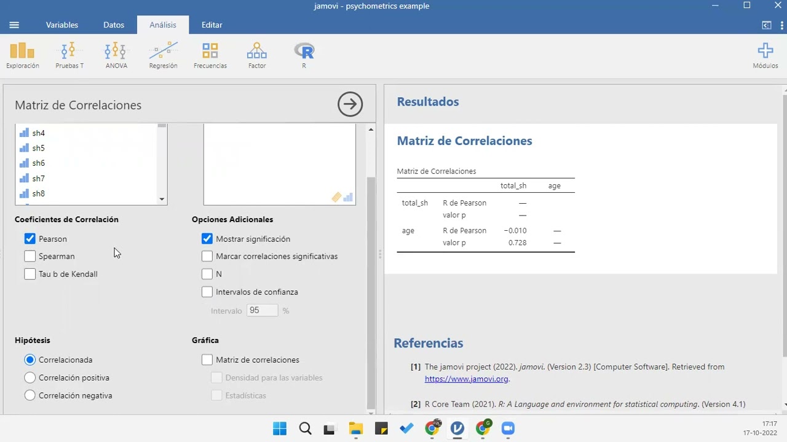Switch to the Datos tab
The height and width of the screenshot is (442, 787).
114,25
